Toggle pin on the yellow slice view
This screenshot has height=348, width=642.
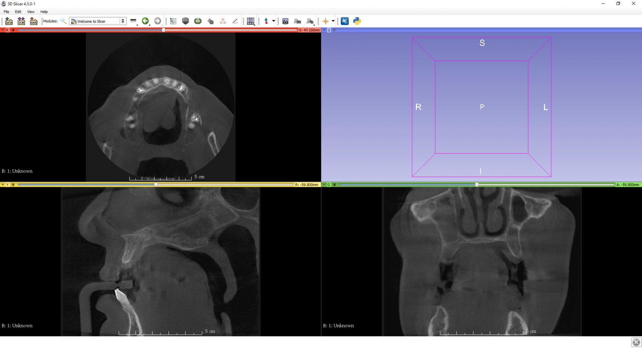(x=2, y=185)
